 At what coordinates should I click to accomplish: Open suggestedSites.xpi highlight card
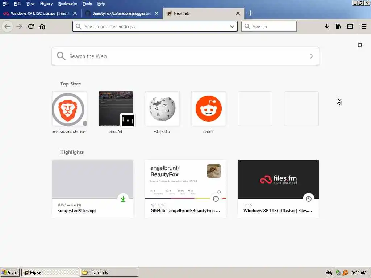pyautogui.click(x=93, y=189)
